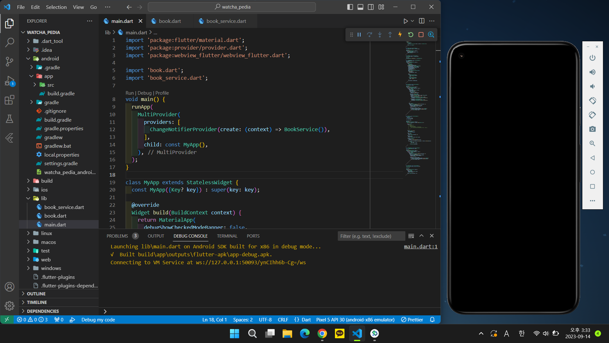Collapse the android folder
This screenshot has height=343, width=609.
[59, 58]
